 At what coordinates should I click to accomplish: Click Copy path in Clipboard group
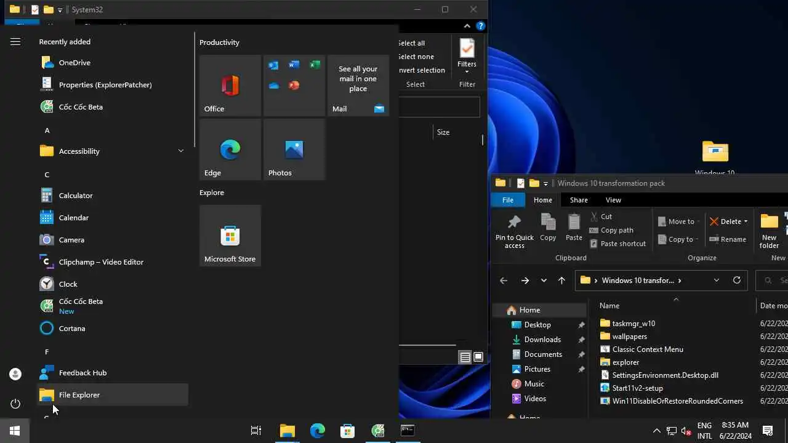click(x=611, y=230)
